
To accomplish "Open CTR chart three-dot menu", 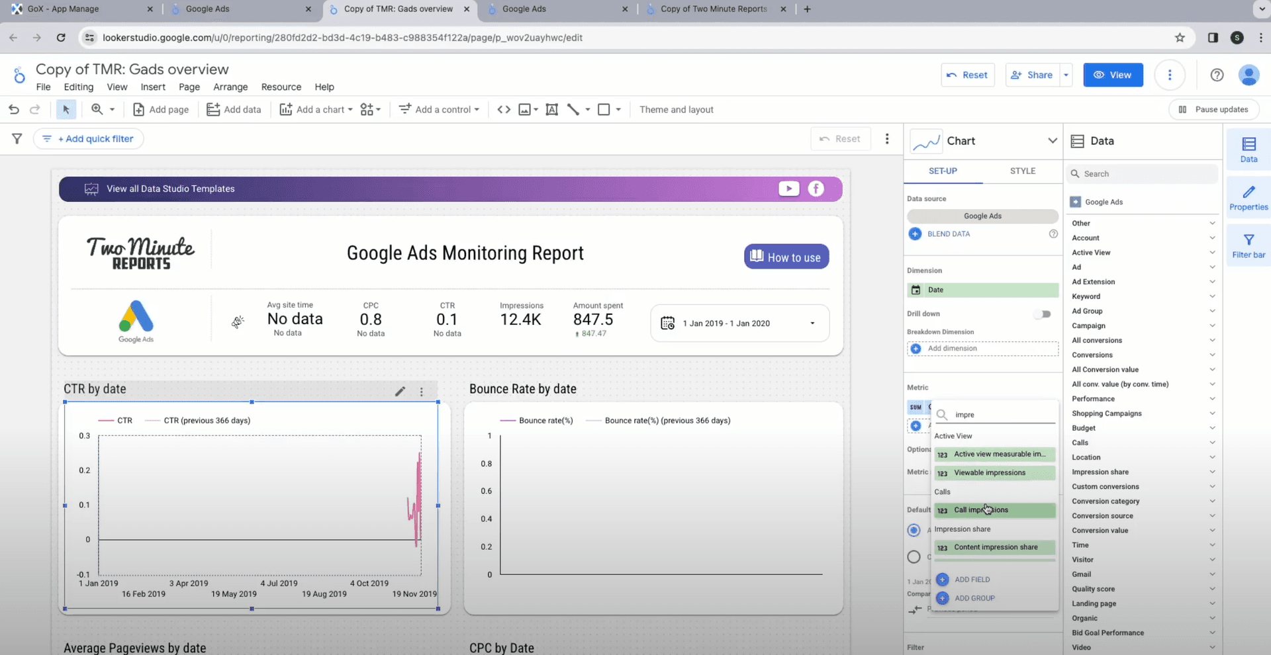I will click(x=422, y=392).
